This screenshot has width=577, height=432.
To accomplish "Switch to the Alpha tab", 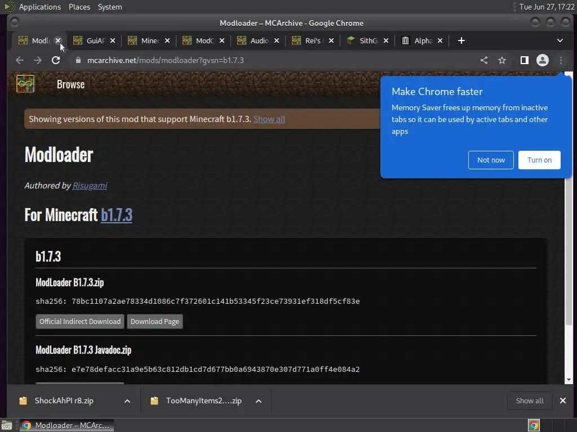I will click(x=419, y=40).
